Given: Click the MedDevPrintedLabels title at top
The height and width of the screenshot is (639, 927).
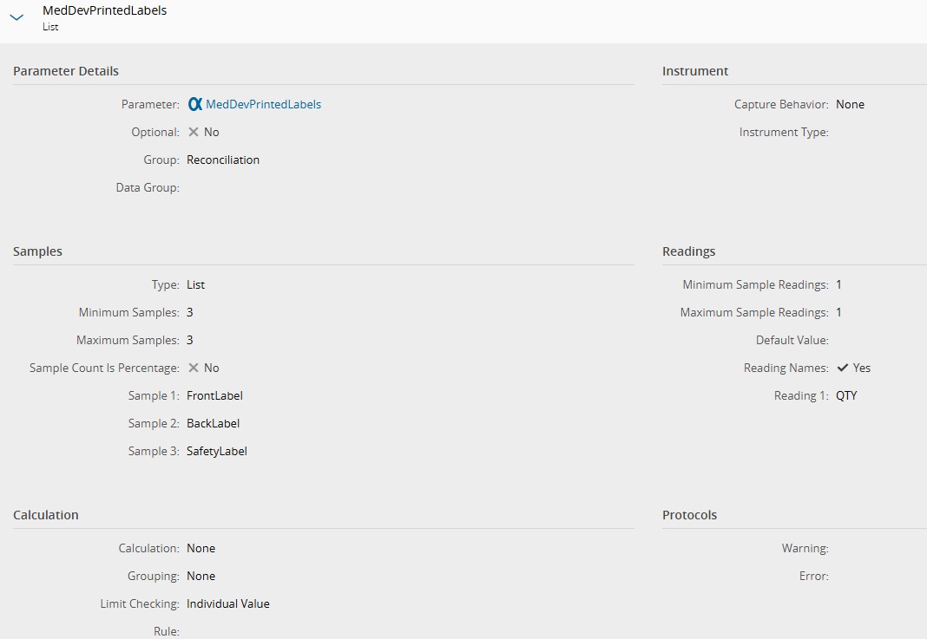Looking at the screenshot, I should (105, 10).
